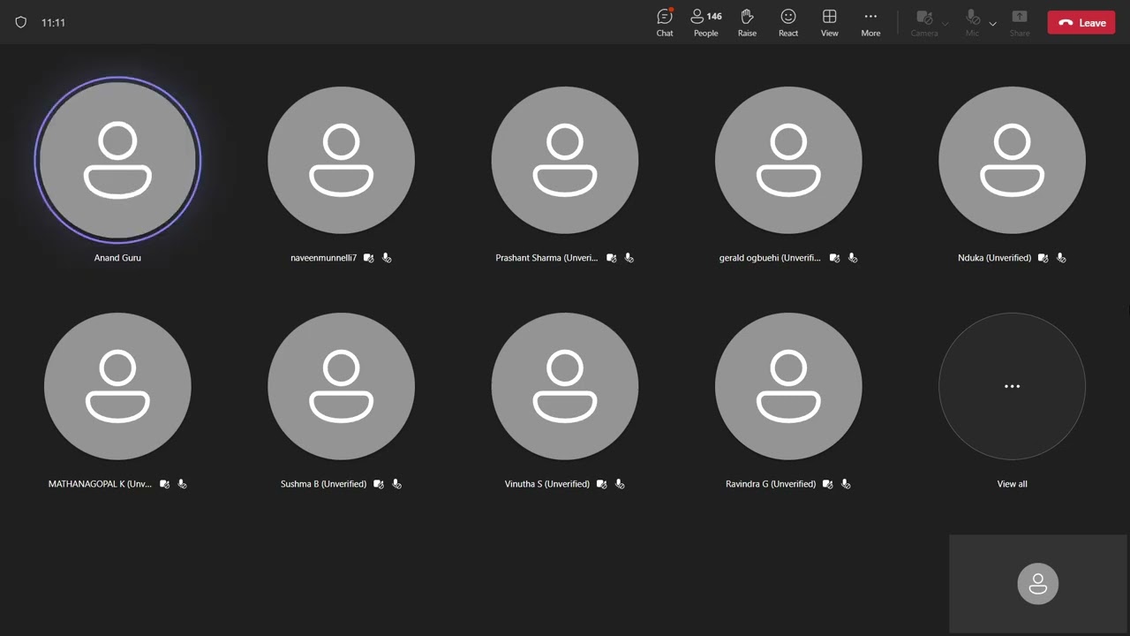Click the Nduka (Unverified) name label
The height and width of the screenshot is (636, 1130).
point(994,258)
